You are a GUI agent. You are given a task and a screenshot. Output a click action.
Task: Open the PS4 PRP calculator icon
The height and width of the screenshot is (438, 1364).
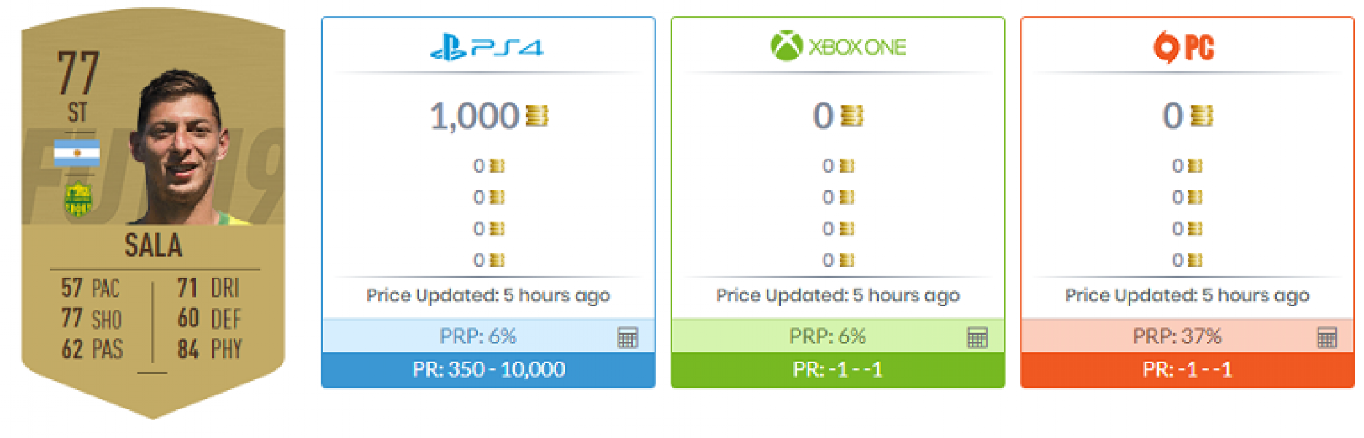coord(627,337)
